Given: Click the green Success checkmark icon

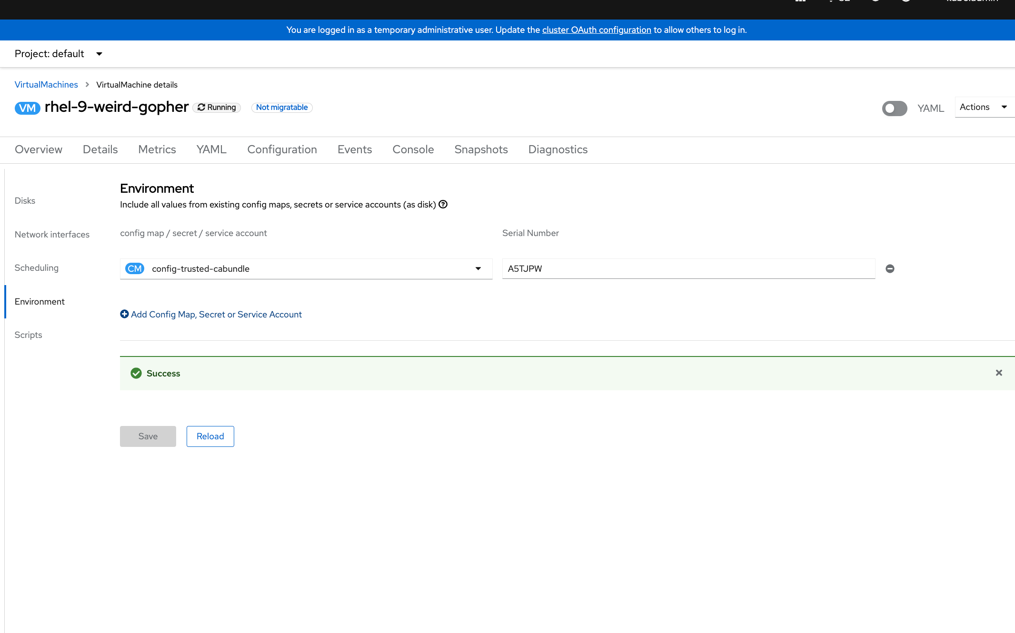Looking at the screenshot, I should click(x=136, y=374).
